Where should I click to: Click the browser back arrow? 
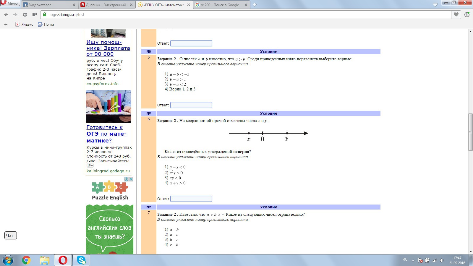pyautogui.click(x=6, y=14)
